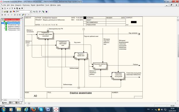Choose the Squiggle lightning tool
This screenshot has height=112, width=179.
tap(10, 8)
